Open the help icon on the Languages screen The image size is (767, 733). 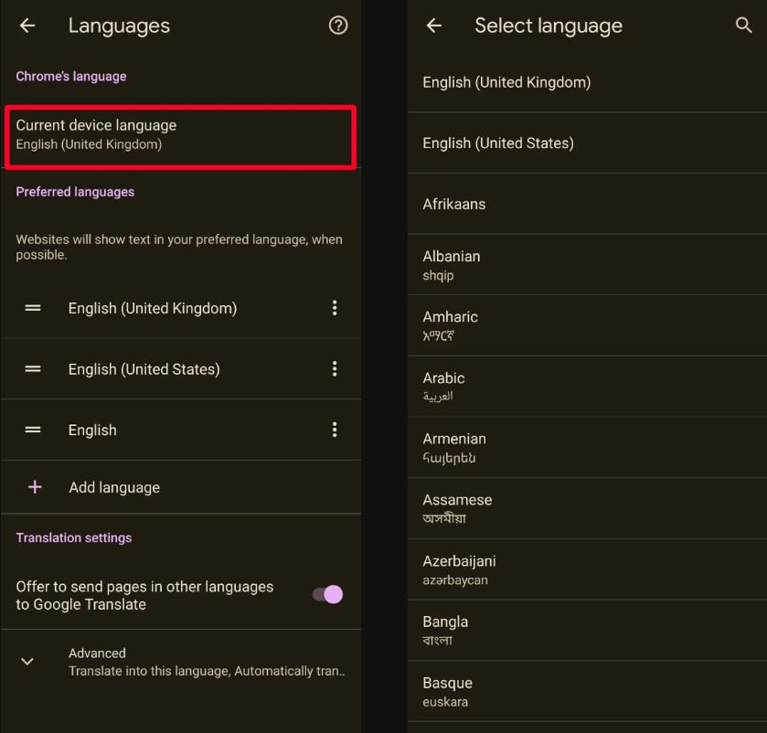click(337, 26)
